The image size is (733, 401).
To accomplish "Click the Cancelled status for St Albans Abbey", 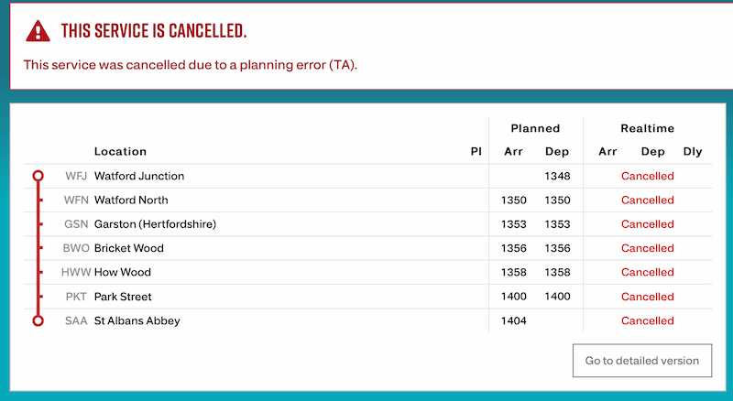I will coord(647,320).
